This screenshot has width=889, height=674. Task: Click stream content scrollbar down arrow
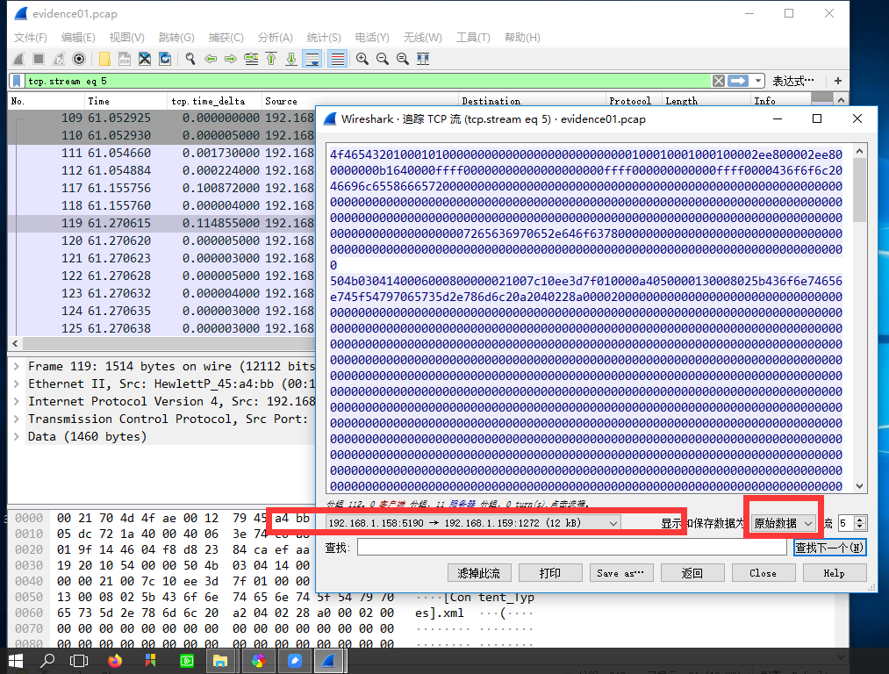pyautogui.click(x=859, y=486)
